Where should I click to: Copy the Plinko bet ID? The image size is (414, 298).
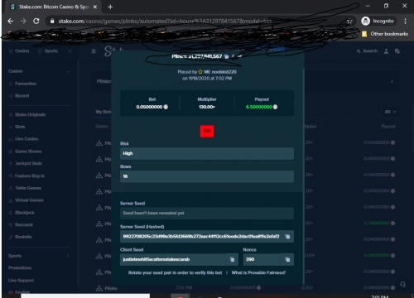coord(227,56)
